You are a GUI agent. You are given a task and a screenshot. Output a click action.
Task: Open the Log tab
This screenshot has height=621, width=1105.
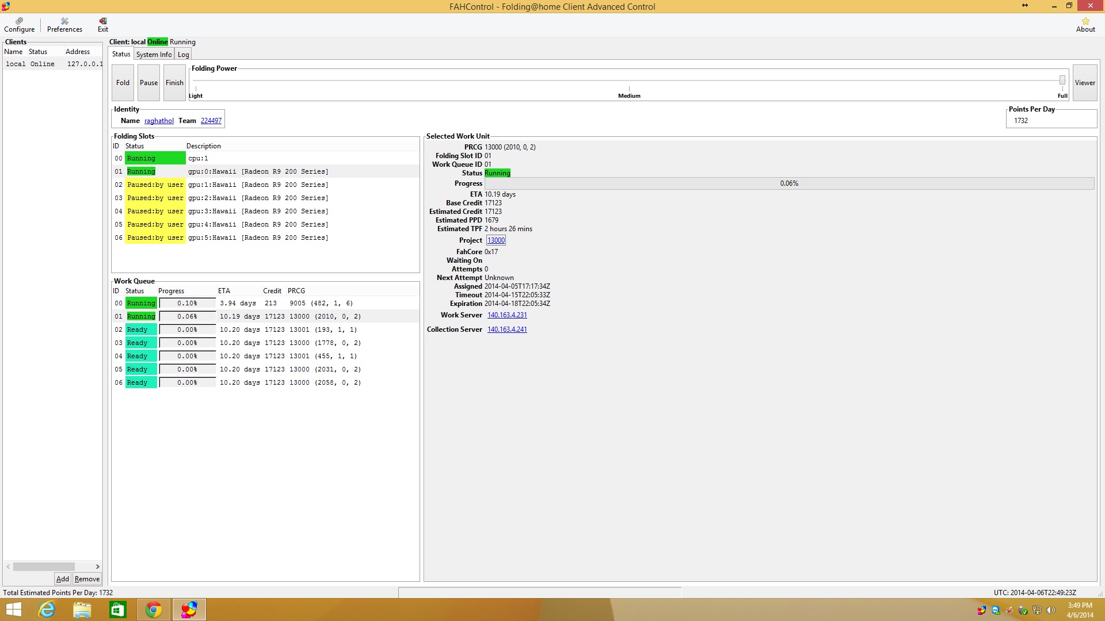click(183, 54)
